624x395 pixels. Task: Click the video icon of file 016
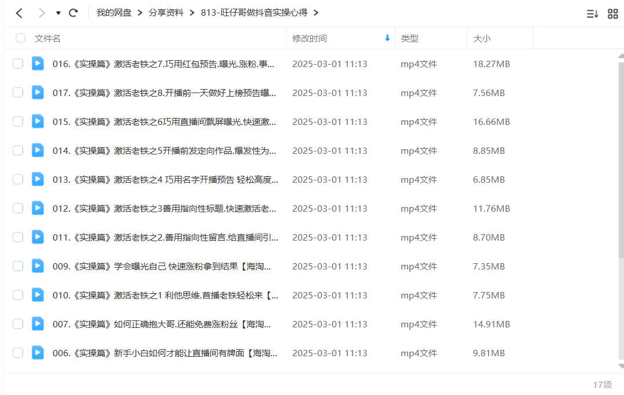(x=38, y=63)
